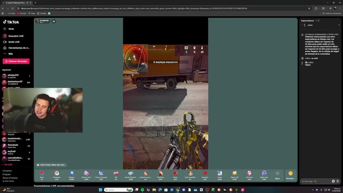343x193 pixels.
Task: Click the Call of Duty: Black Ops Zombies tag
Action: [x=51, y=165]
